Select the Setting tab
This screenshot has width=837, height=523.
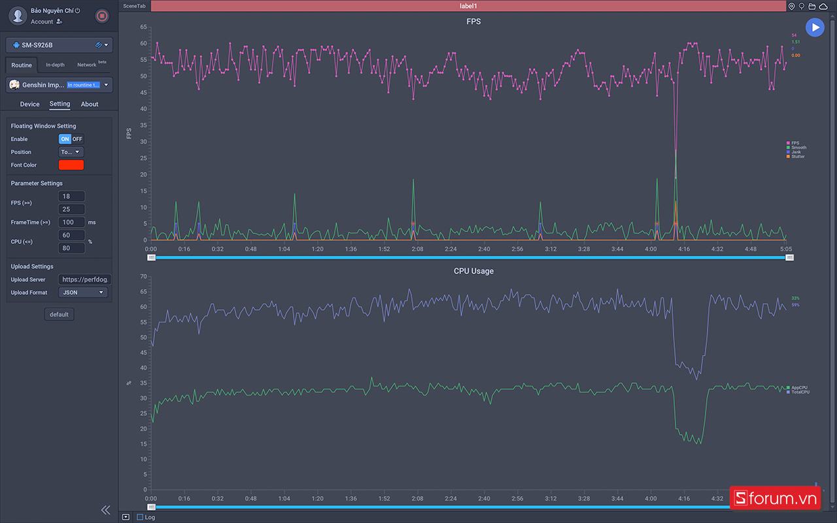coord(60,104)
